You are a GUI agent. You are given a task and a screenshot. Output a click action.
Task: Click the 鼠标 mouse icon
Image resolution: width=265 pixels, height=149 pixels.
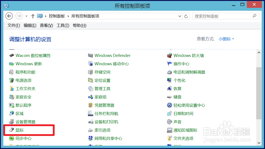coord(11,130)
